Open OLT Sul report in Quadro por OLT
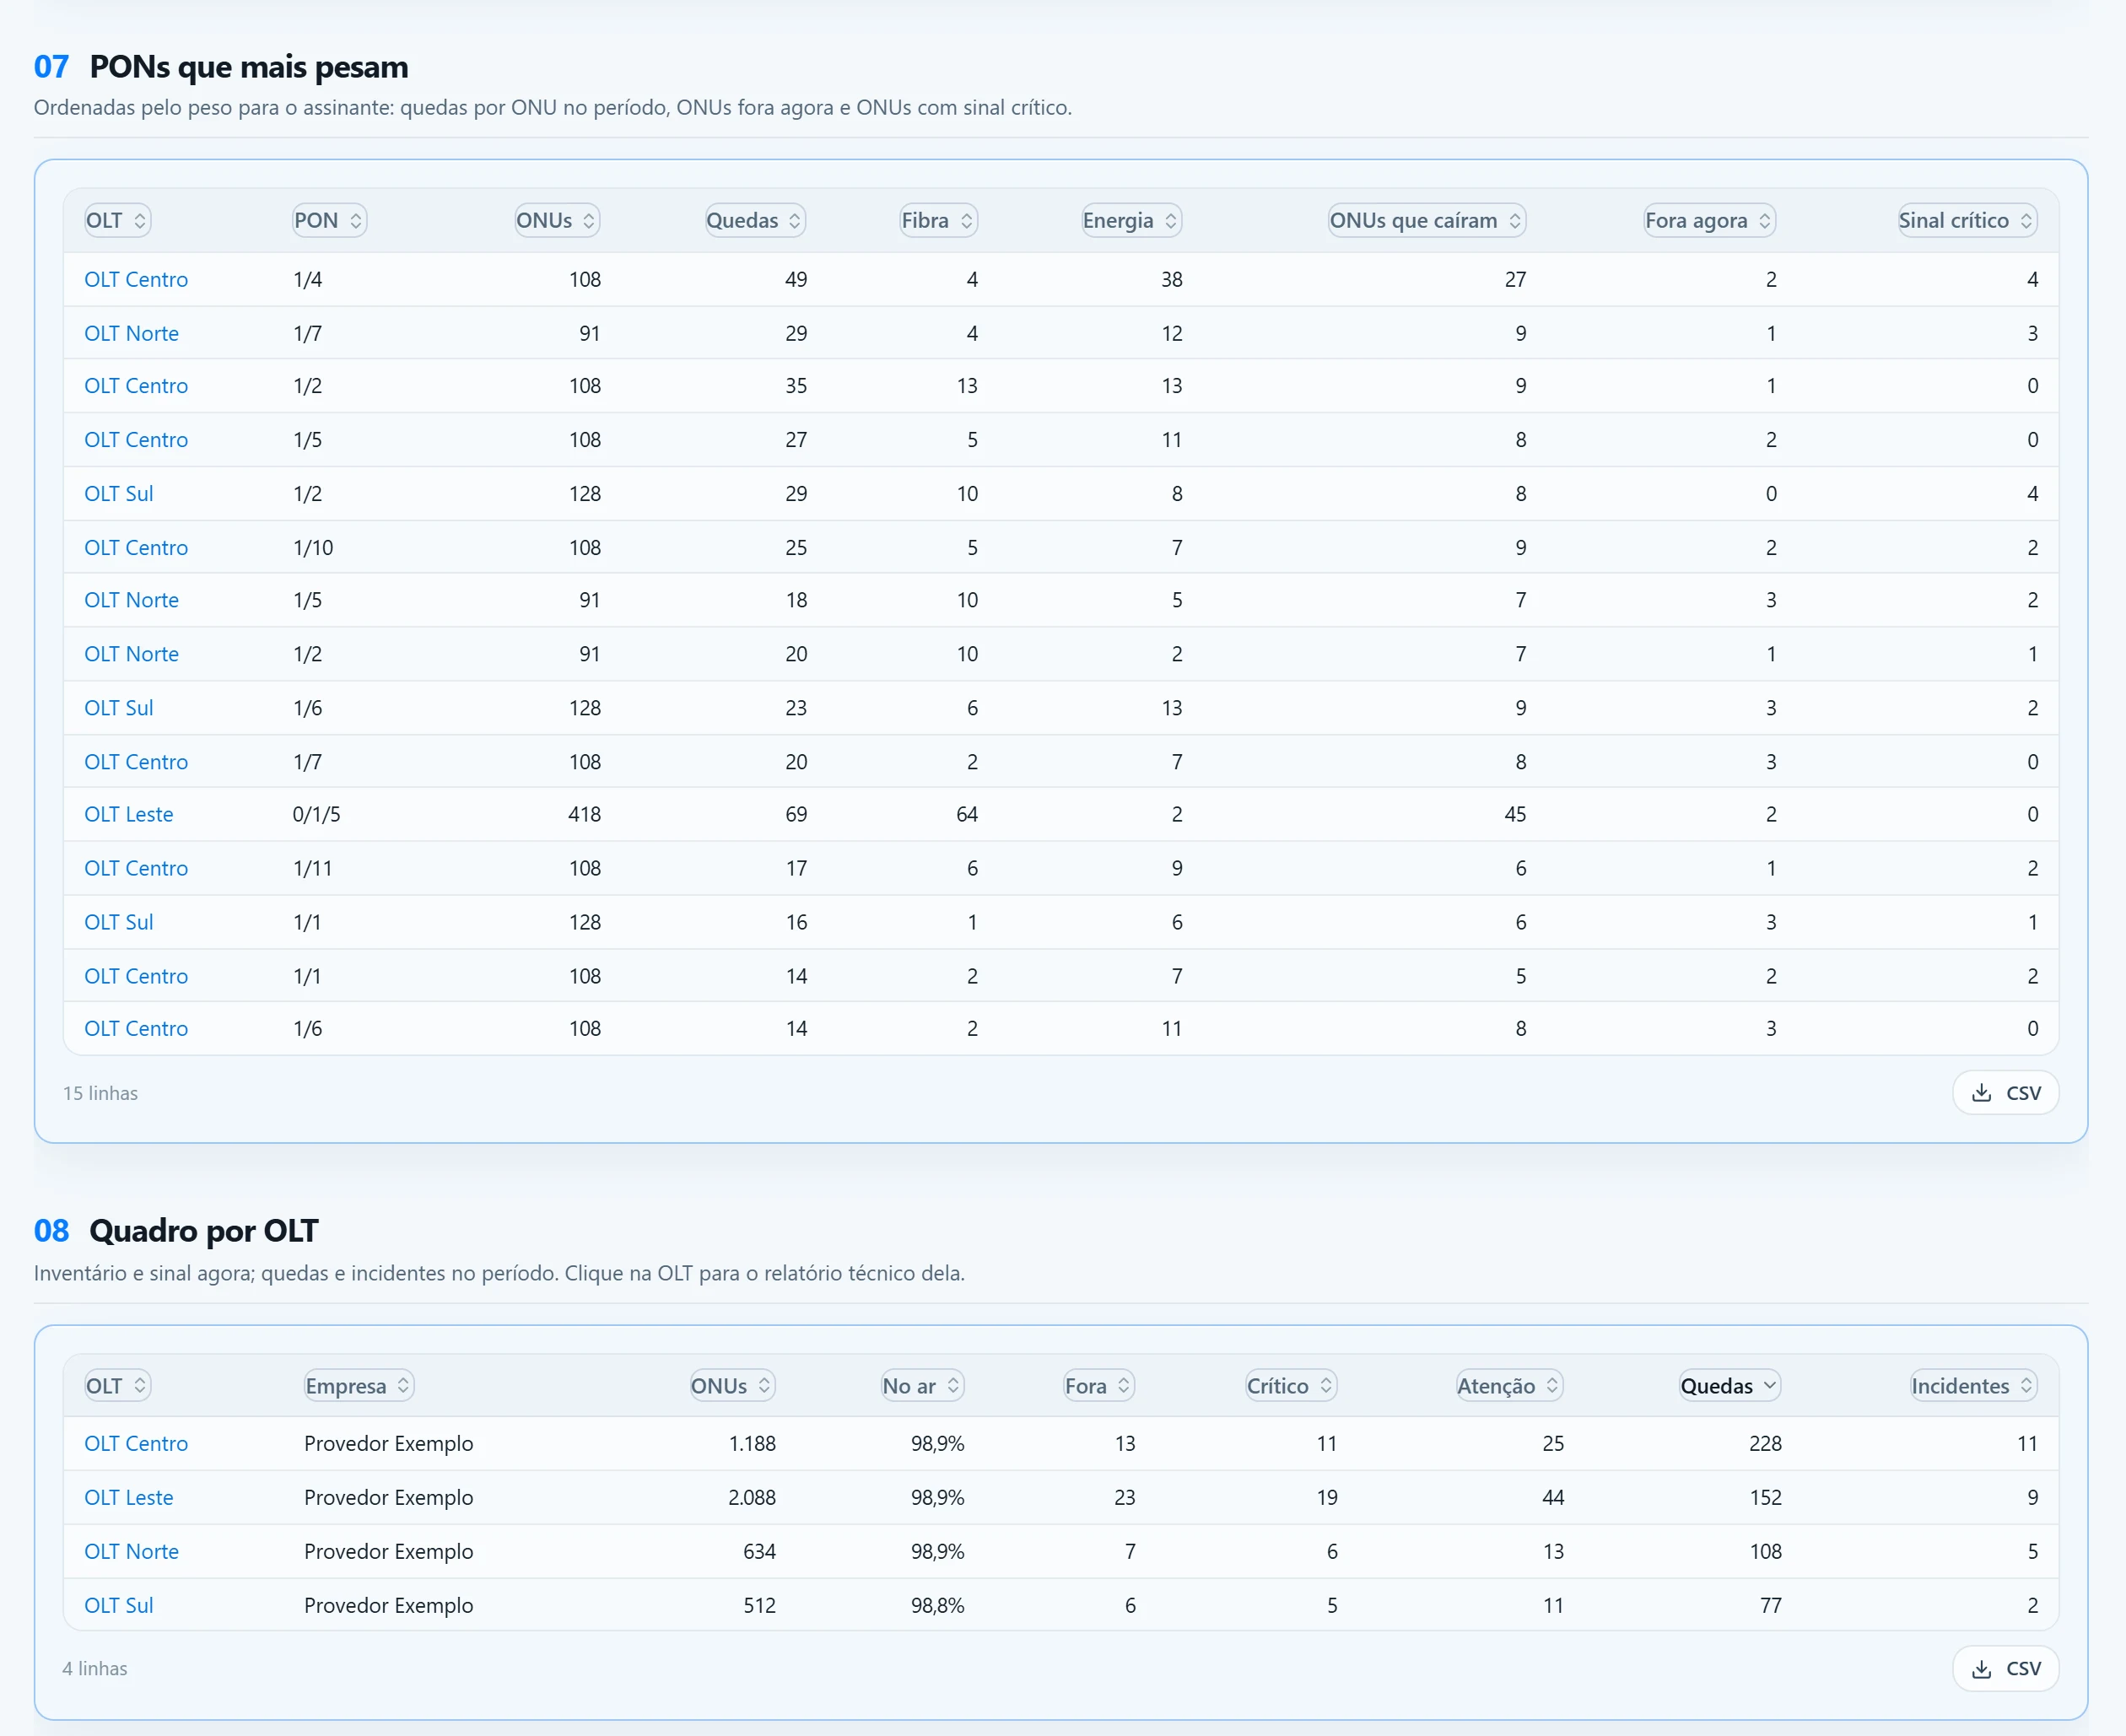 [x=119, y=1606]
